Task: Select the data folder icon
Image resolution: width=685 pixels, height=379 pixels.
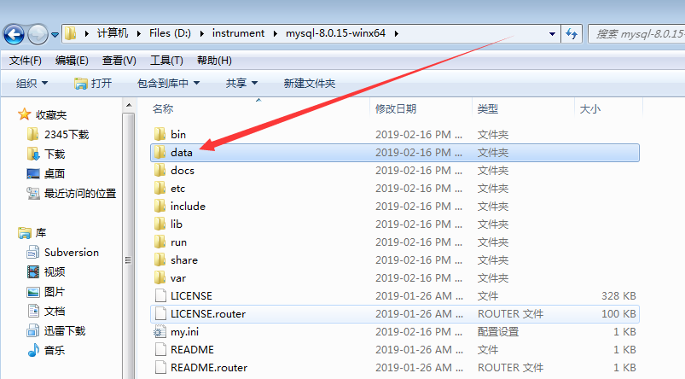Action: (160, 152)
